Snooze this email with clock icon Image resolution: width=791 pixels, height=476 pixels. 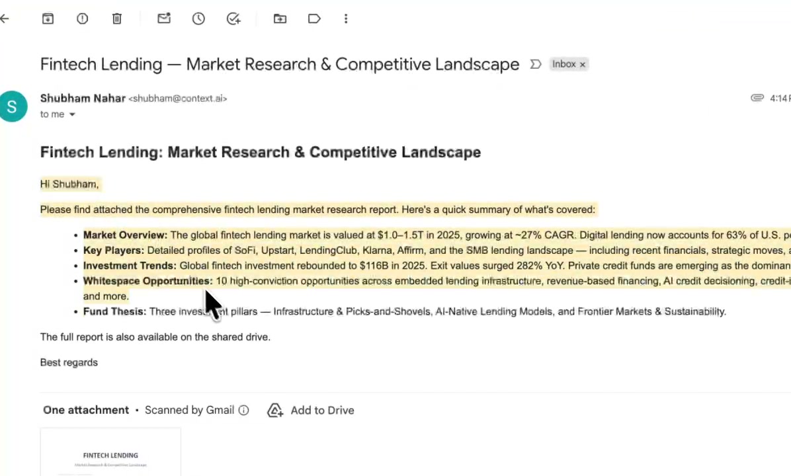pyautogui.click(x=198, y=19)
